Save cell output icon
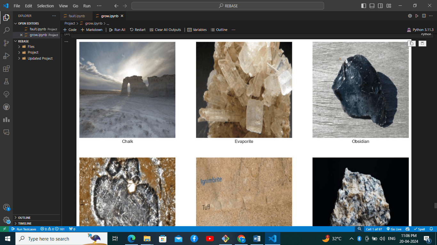 point(422,43)
